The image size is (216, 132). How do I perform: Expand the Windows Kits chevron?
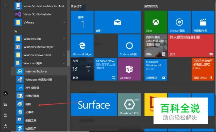64,38
